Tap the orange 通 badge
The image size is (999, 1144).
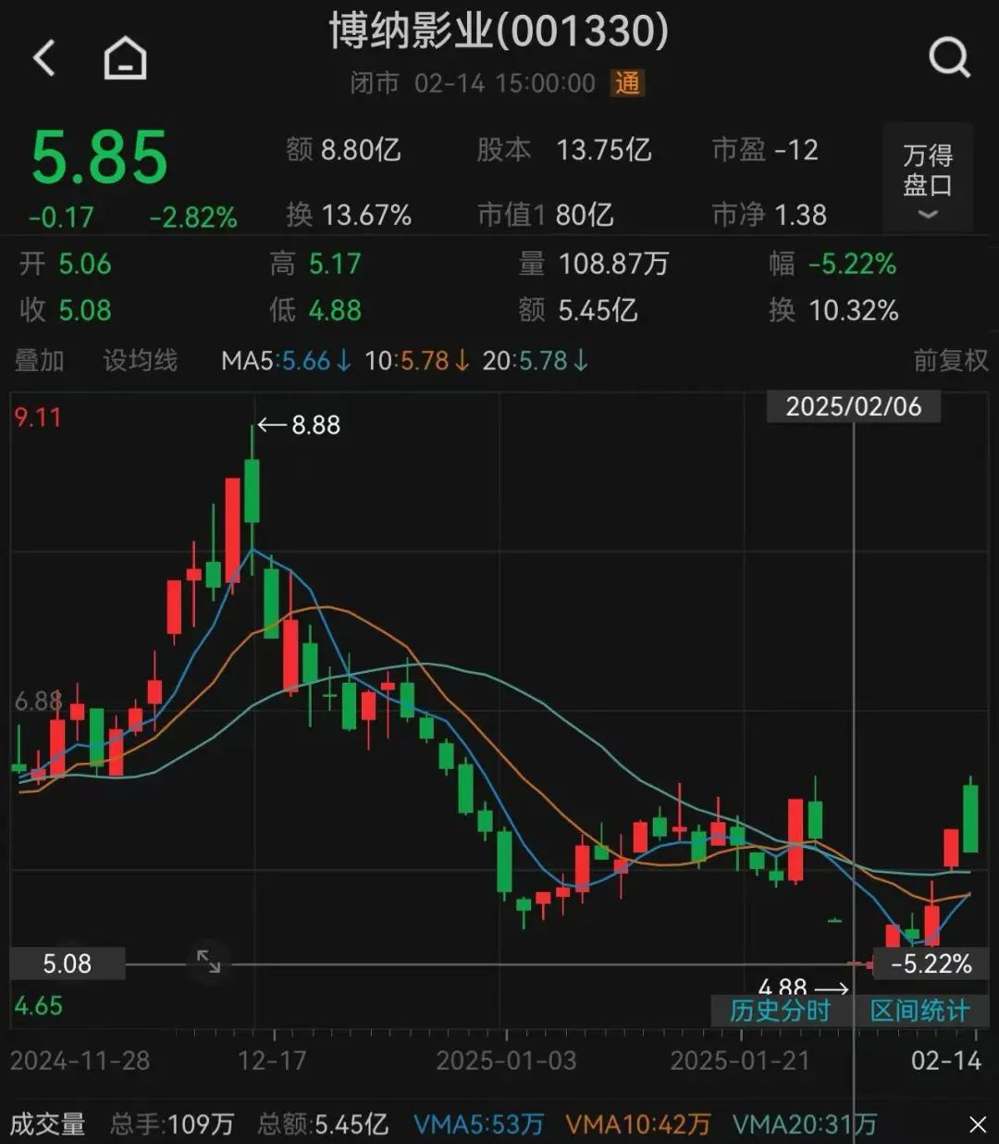627,83
